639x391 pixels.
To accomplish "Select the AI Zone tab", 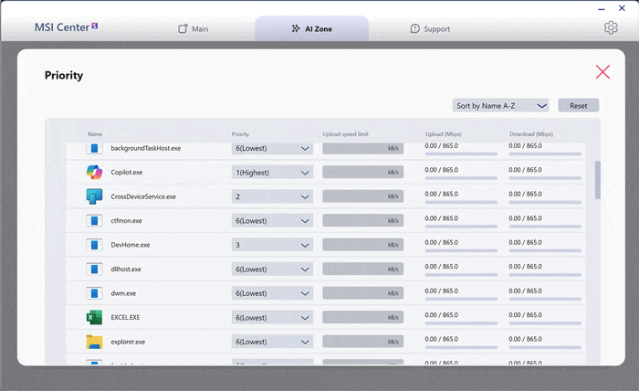I will pos(312,29).
